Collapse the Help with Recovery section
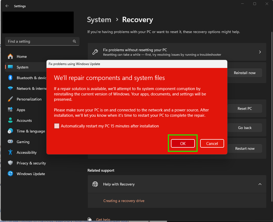Image resolution: width=273 pixels, height=222 pixels. 260,184
